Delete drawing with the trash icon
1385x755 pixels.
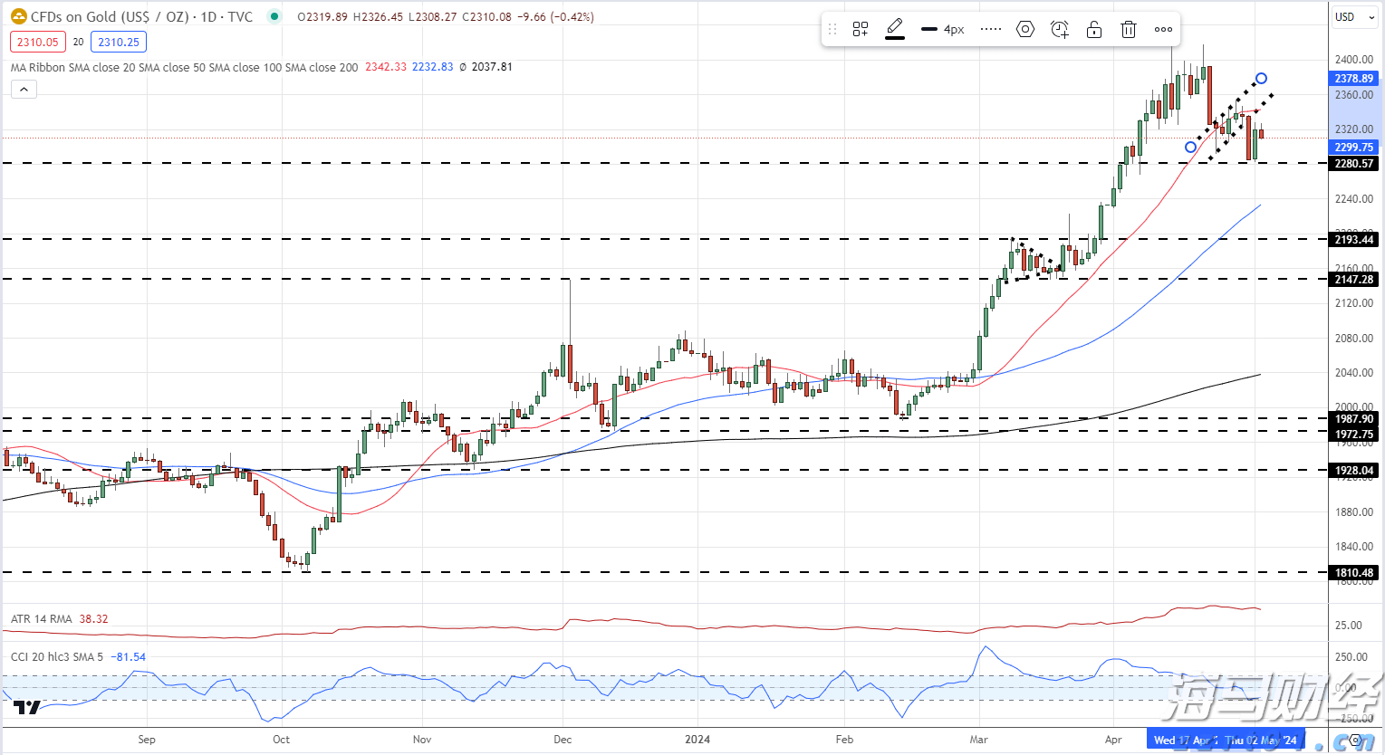pyautogui.click(x=1129, y=30)
